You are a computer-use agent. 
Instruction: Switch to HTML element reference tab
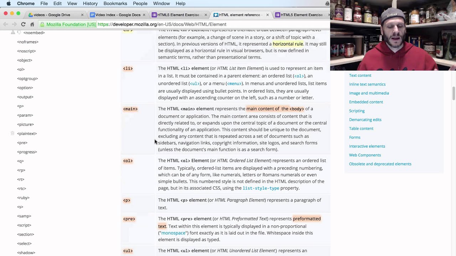[240, 15]
